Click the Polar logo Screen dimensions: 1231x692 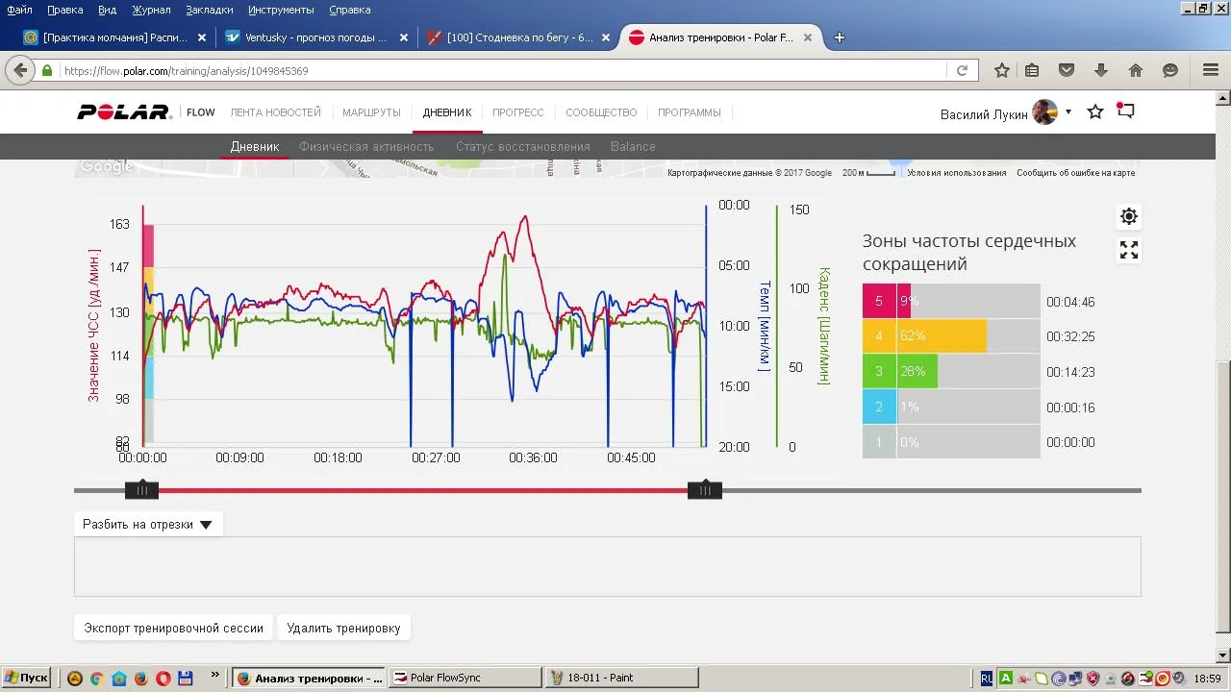pyautogui.click(x=124, y=112)
